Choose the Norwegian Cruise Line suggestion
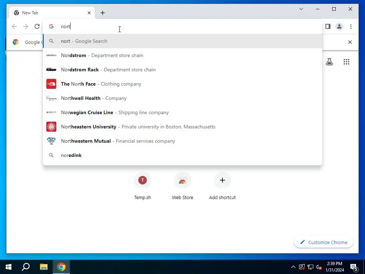The image size is (365, 274). point(182,112)
